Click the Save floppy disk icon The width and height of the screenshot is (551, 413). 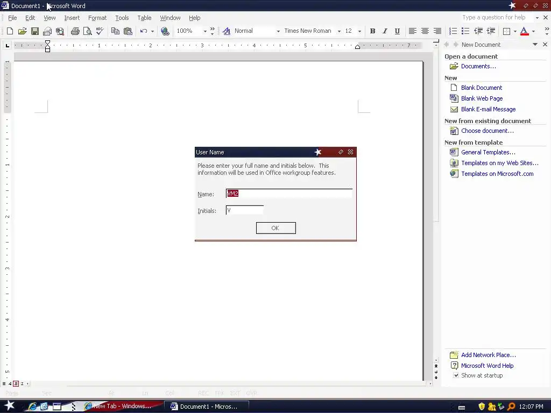coord(35,31)
